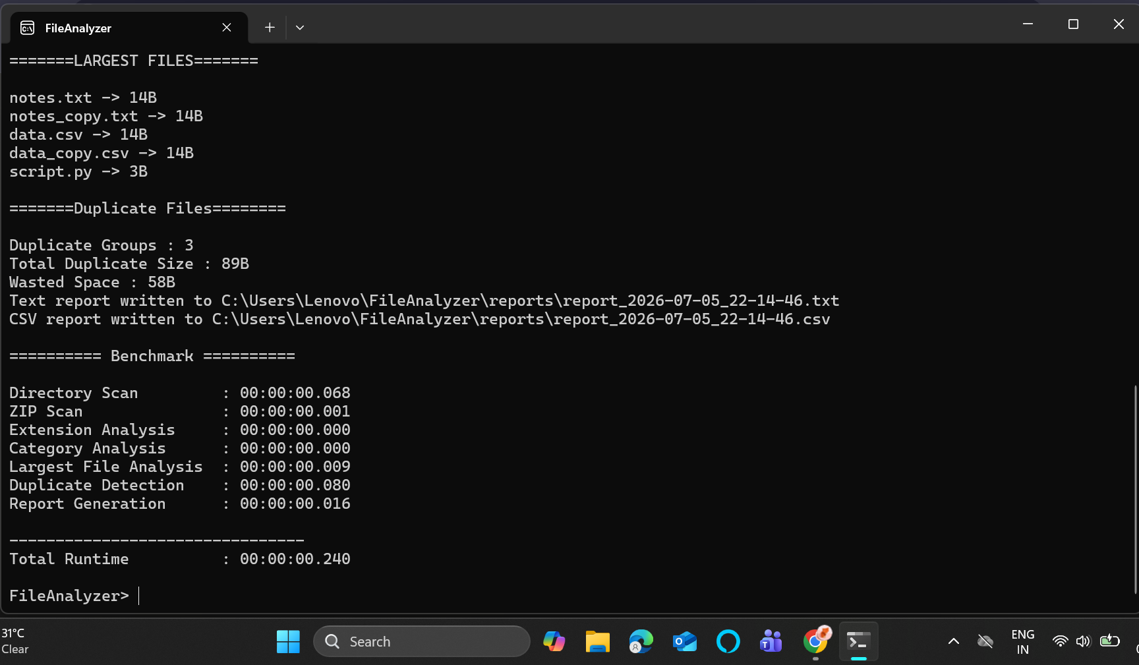Show hidden system tray icons
This screenshot has width=1139, height=665.
(x=954, y=641)
